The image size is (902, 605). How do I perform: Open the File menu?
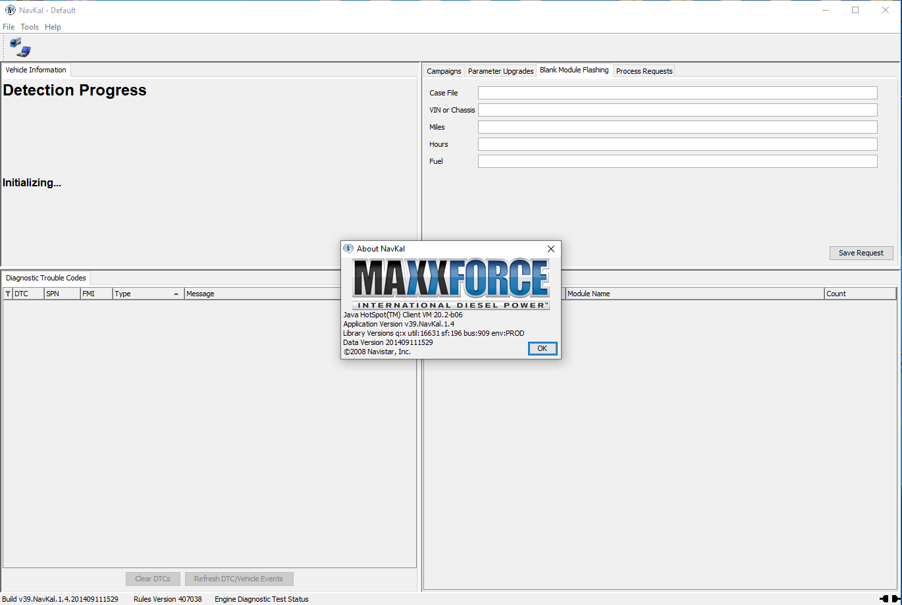9,27
